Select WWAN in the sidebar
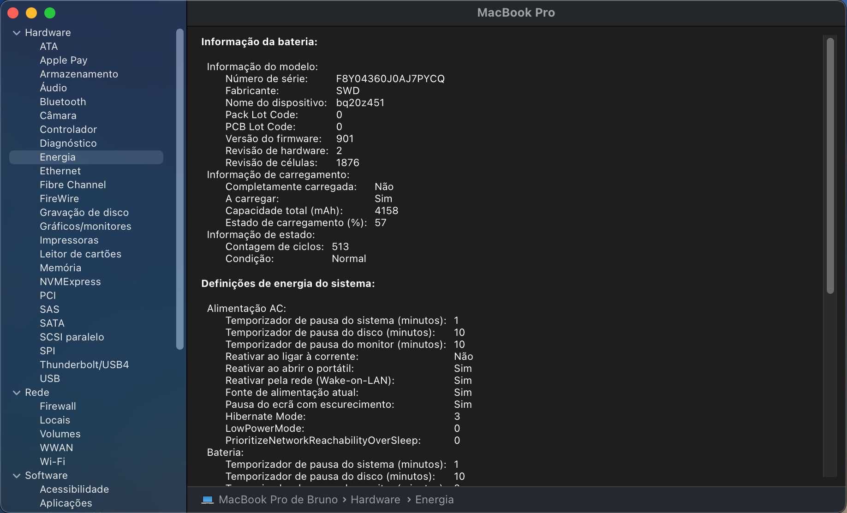The height and width of the screenshot is (513, 847). (x=56, y=448)
